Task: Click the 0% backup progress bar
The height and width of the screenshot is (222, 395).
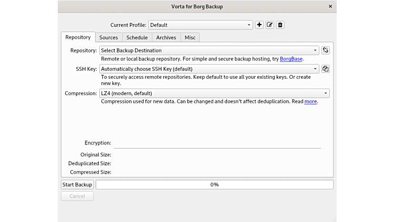Action: point(214,185)
